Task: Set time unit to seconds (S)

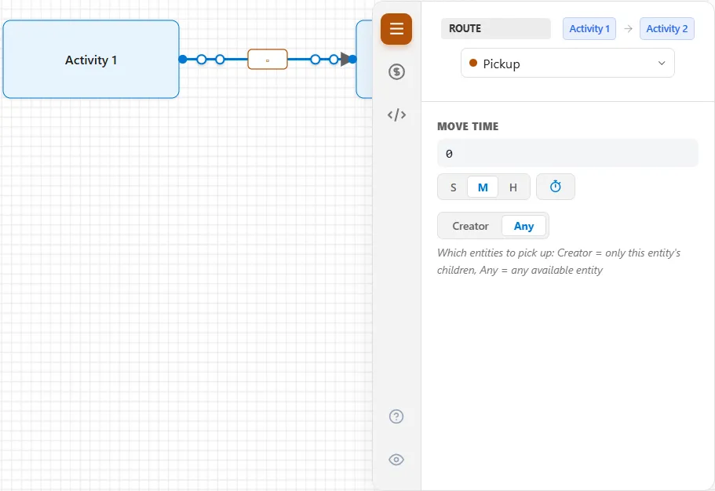Action: (454, 187)
